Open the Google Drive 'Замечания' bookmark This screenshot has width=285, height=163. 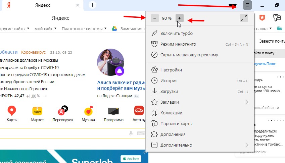coord(129,29)
